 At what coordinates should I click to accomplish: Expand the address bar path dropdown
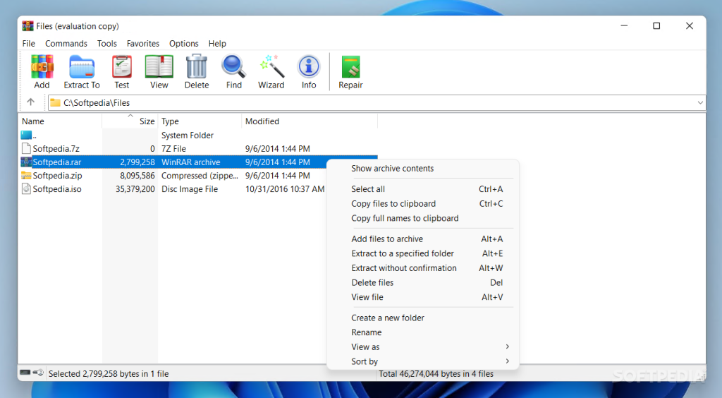(700, 103)
